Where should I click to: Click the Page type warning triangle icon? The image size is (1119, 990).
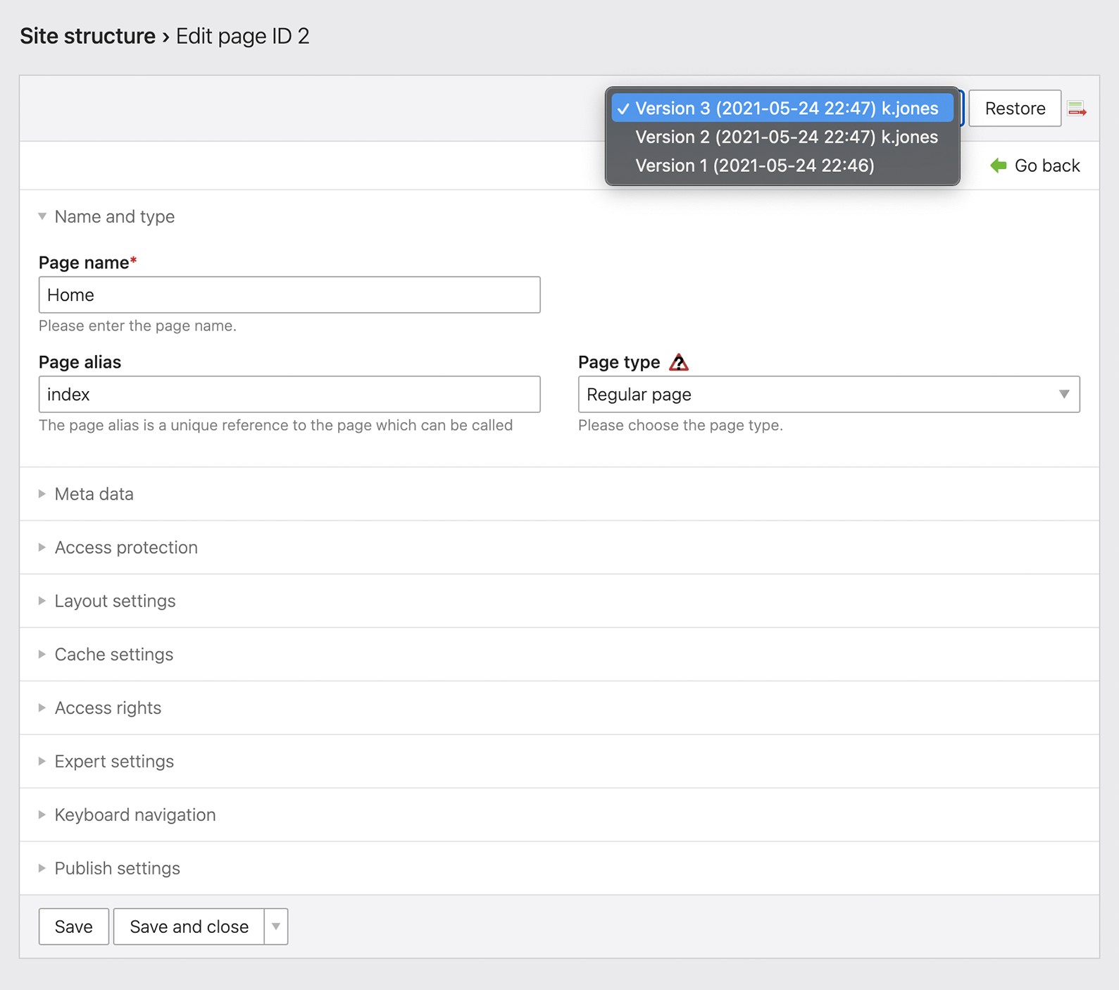click(x=679, y=362)
